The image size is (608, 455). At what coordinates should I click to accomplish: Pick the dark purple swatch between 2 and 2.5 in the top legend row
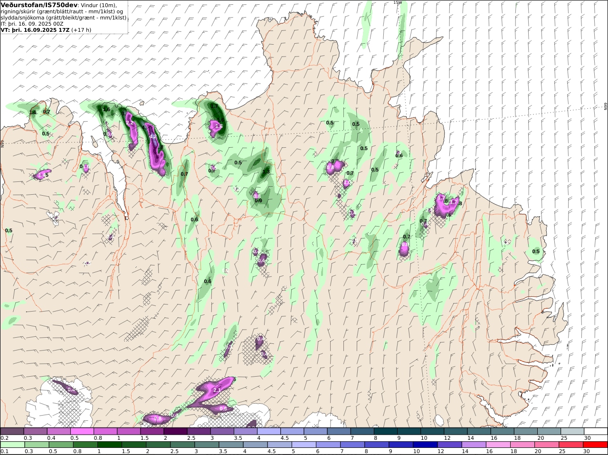point(175,431)
